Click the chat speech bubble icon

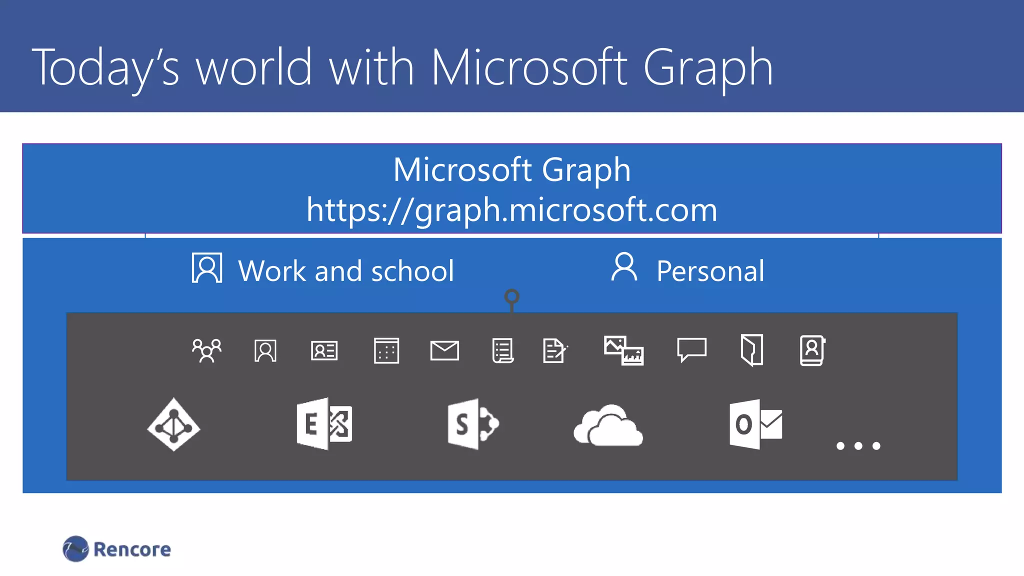692,349
